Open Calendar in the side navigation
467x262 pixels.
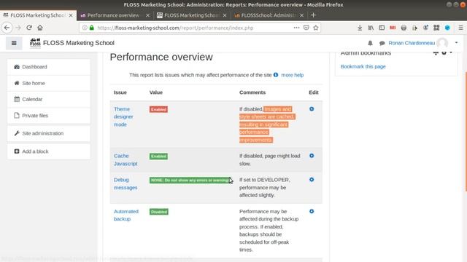(49, 99)
